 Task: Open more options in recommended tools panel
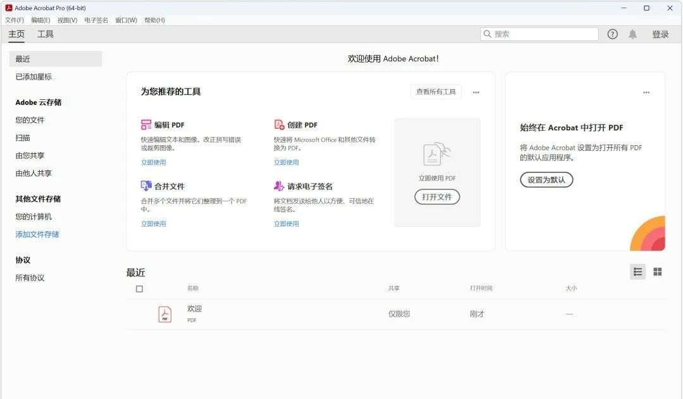click(476, 92)
